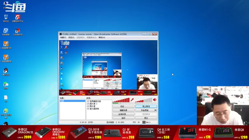
Task: Click the 全域来源... button
Action: (x=123, y=114)
